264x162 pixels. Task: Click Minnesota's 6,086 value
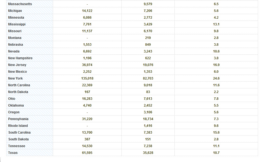pos(87,18)
